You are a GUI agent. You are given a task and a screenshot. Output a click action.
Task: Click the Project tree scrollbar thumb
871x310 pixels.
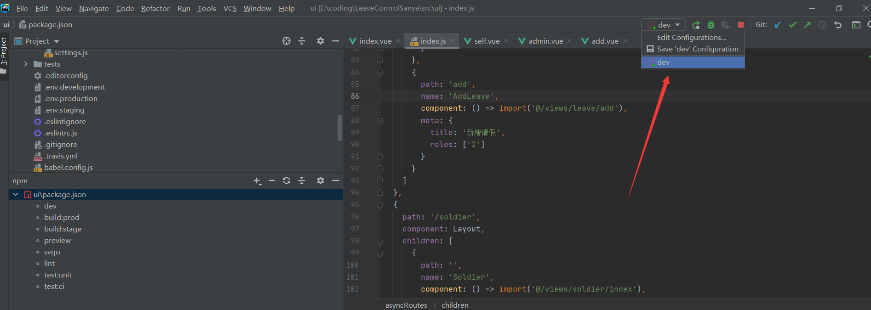point(340,128)
